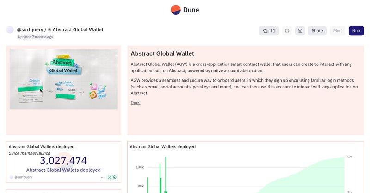Open the Abstract Global Wallet banner image
The image size is (370, 193).
64,79
